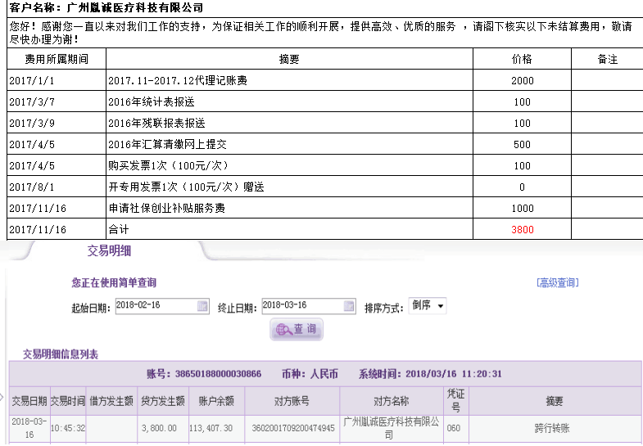Expand the 排序方式 dropdown showing 倒序
Viewport: 643px width, 446px height.
428,306
